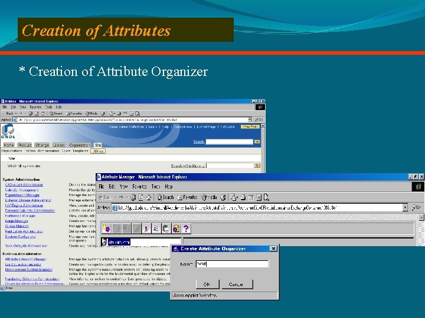Switch to the Home tab in Windchill
Viewport: 425px width, 318px height.
click(9, 145)
